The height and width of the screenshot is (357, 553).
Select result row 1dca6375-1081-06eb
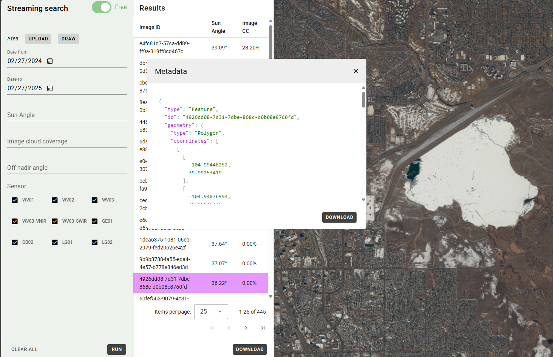tap(201, 244)
